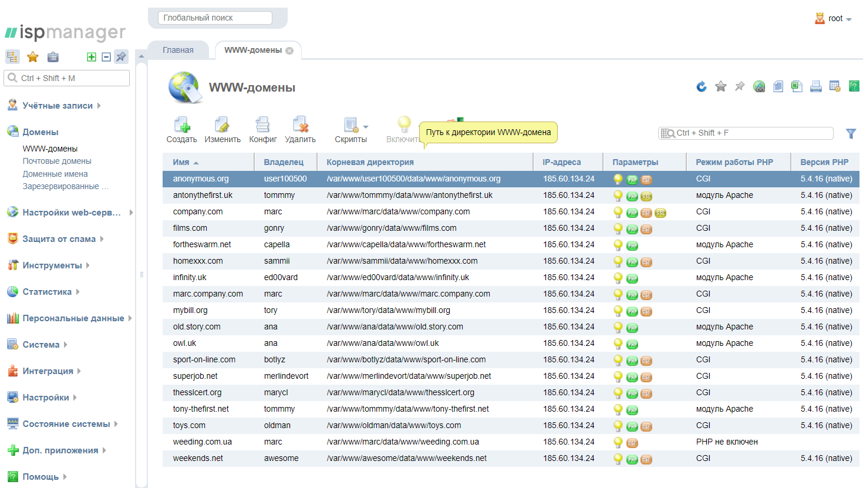Image resolution: width=863 pixels, height=488 pixels.
Task: Go to Зарезервированные domains link
Action: click(66, 186)
